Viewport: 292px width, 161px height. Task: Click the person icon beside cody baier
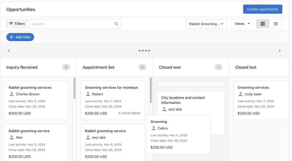tap(241, 94)
